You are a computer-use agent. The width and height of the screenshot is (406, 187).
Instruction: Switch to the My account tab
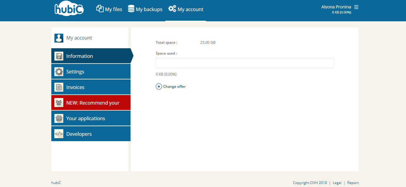[186, 9]
